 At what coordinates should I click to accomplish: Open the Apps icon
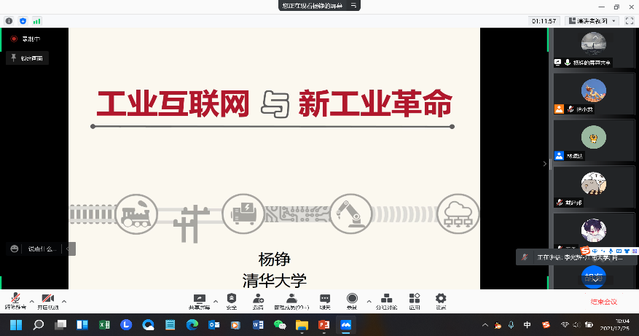[x=414, y=300]
